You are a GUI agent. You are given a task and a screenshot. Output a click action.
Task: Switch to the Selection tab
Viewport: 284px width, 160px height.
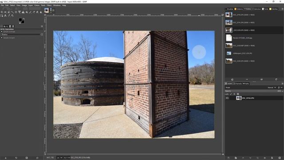[256, 9]
